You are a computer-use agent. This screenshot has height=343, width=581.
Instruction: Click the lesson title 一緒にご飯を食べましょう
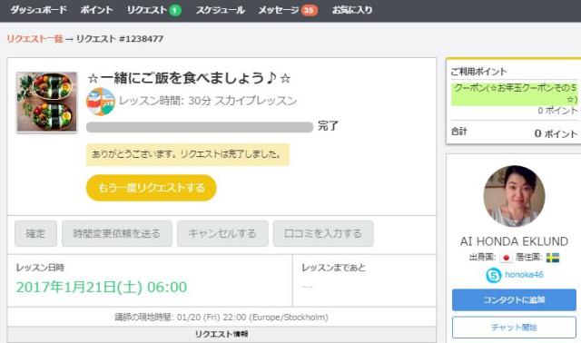[189, 78]
